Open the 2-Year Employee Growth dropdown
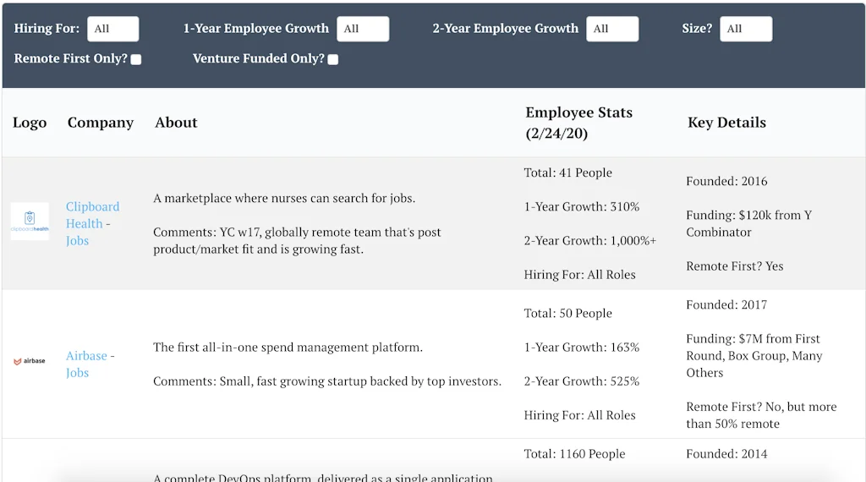Image resolution: width=866 pixels, height=482 pixels. (x=612, y=29)
